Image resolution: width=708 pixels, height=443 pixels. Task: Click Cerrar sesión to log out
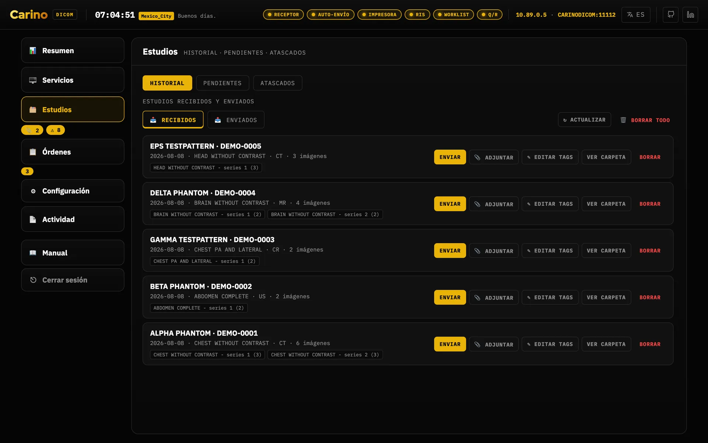tap(73, 280)
